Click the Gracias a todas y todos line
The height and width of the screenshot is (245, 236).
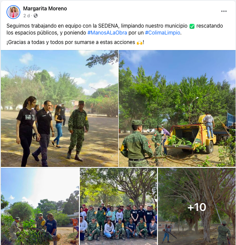tap(75, 42)
